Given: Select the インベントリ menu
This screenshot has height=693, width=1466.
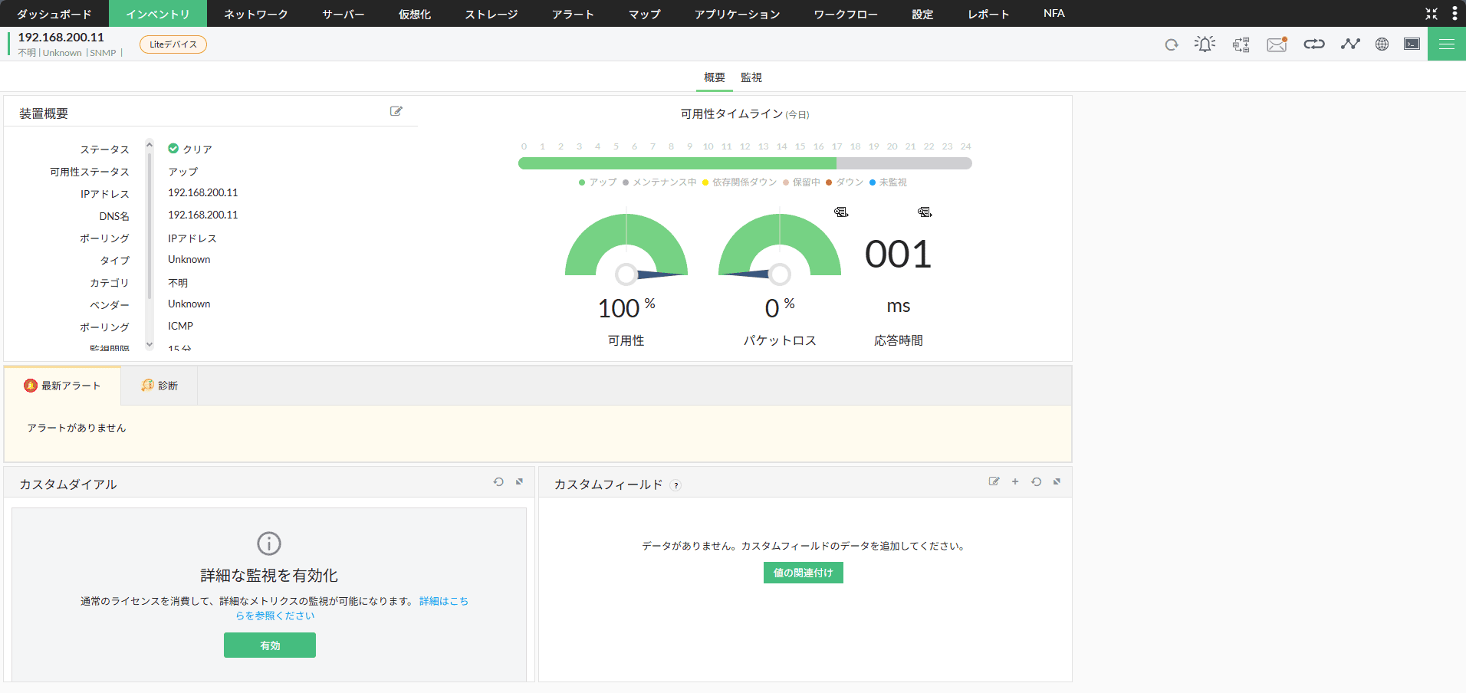Looking at the screenshot, I should (158, 14).
